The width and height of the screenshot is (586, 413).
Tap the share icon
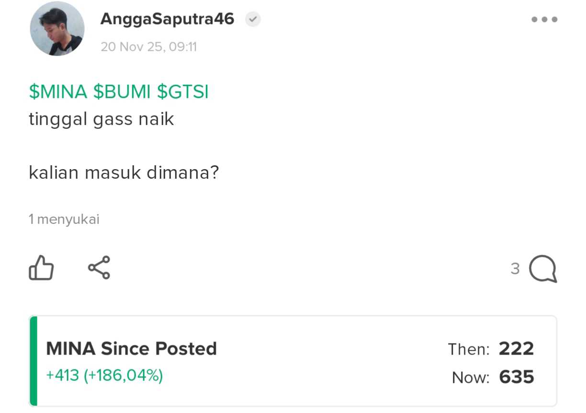coord(99,267)
